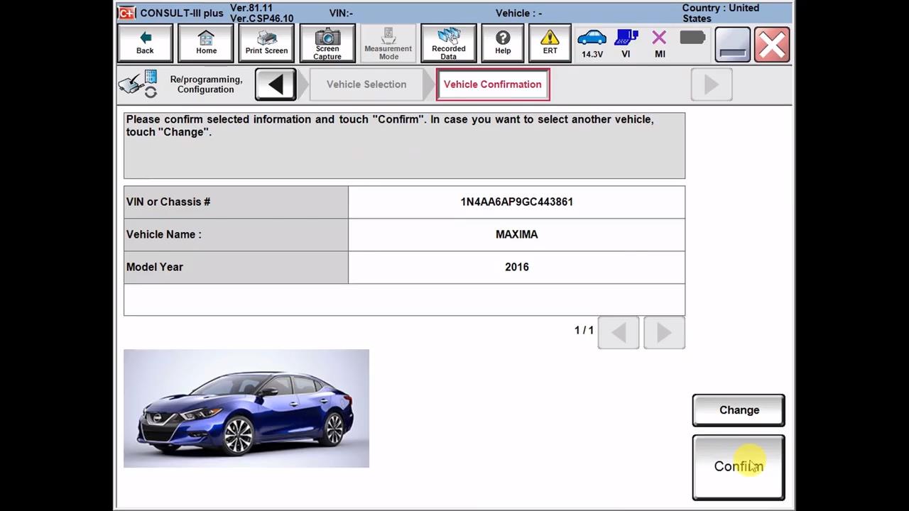Viewport: 909px width, 511px height.
Task: Click the Print Screen button
Action: coord(266,44)
